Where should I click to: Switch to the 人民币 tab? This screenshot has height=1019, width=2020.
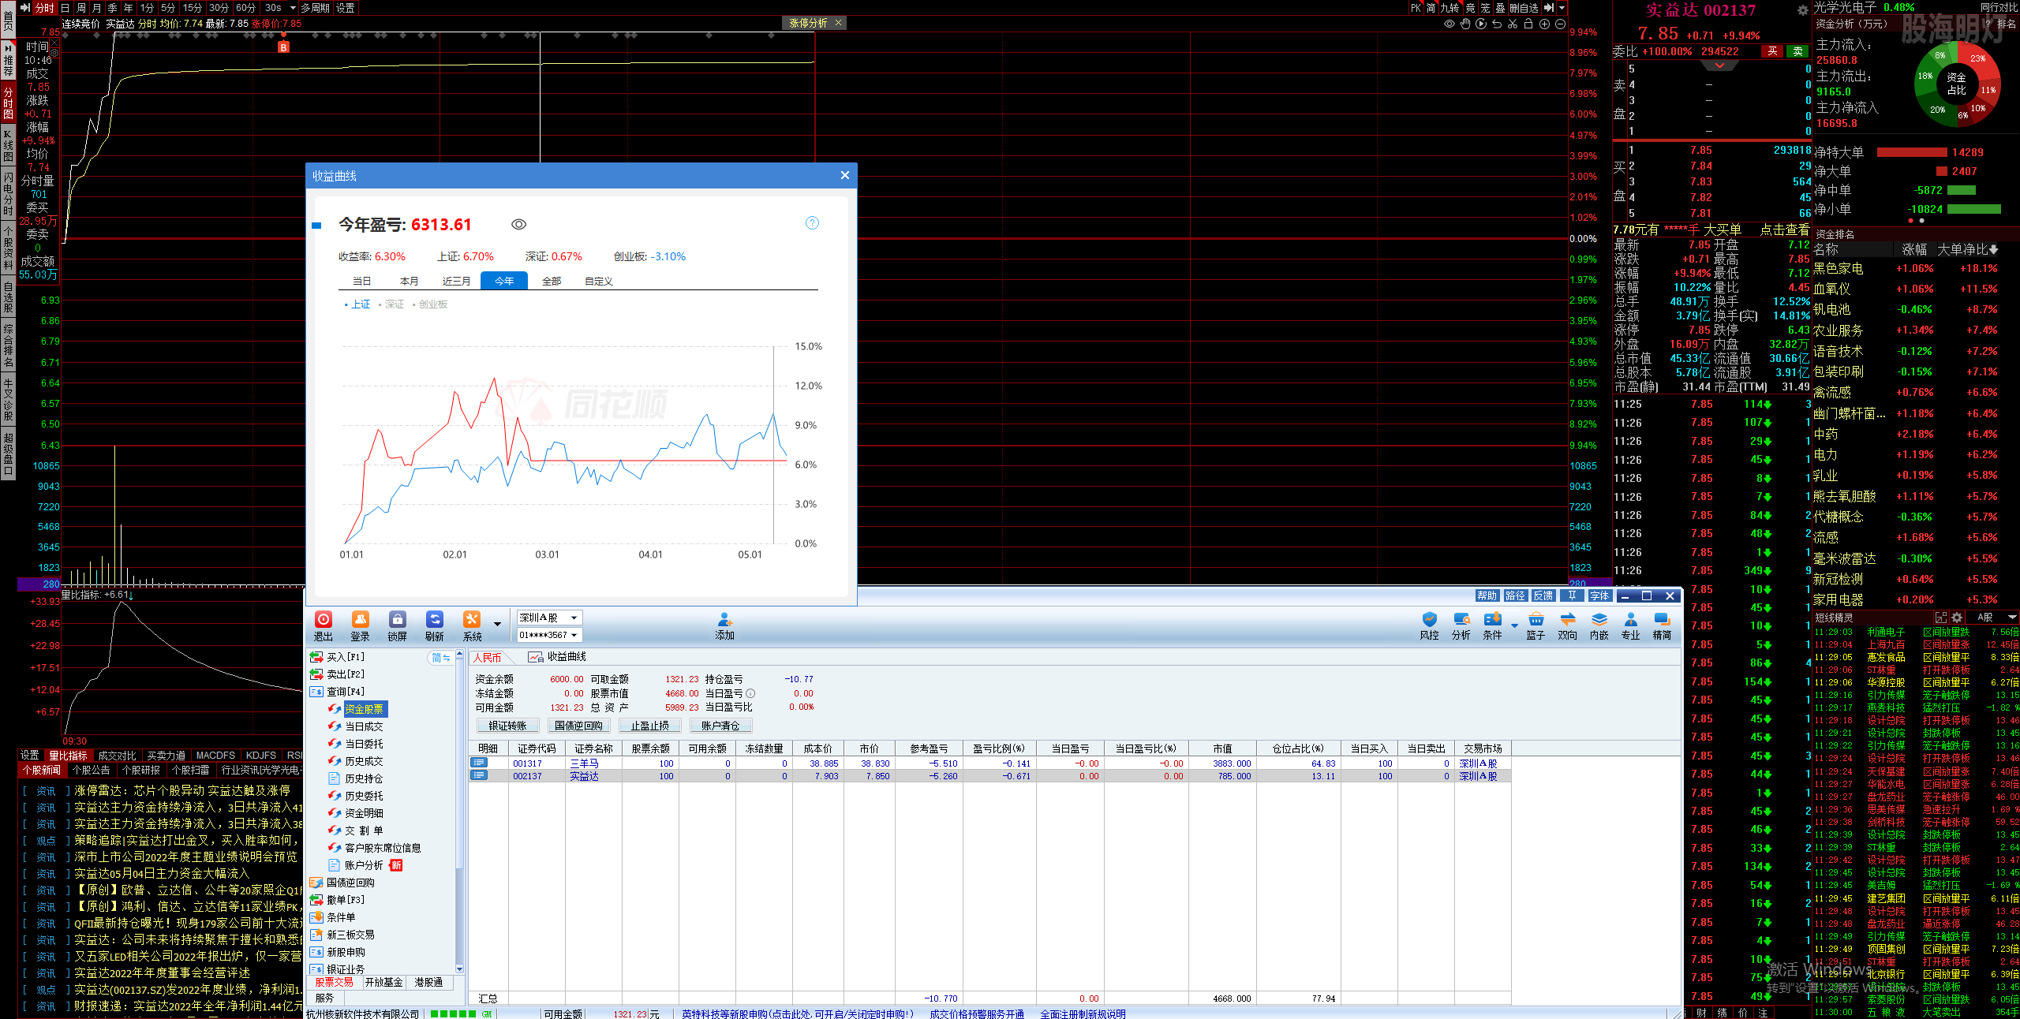click(x=488, y=658)
